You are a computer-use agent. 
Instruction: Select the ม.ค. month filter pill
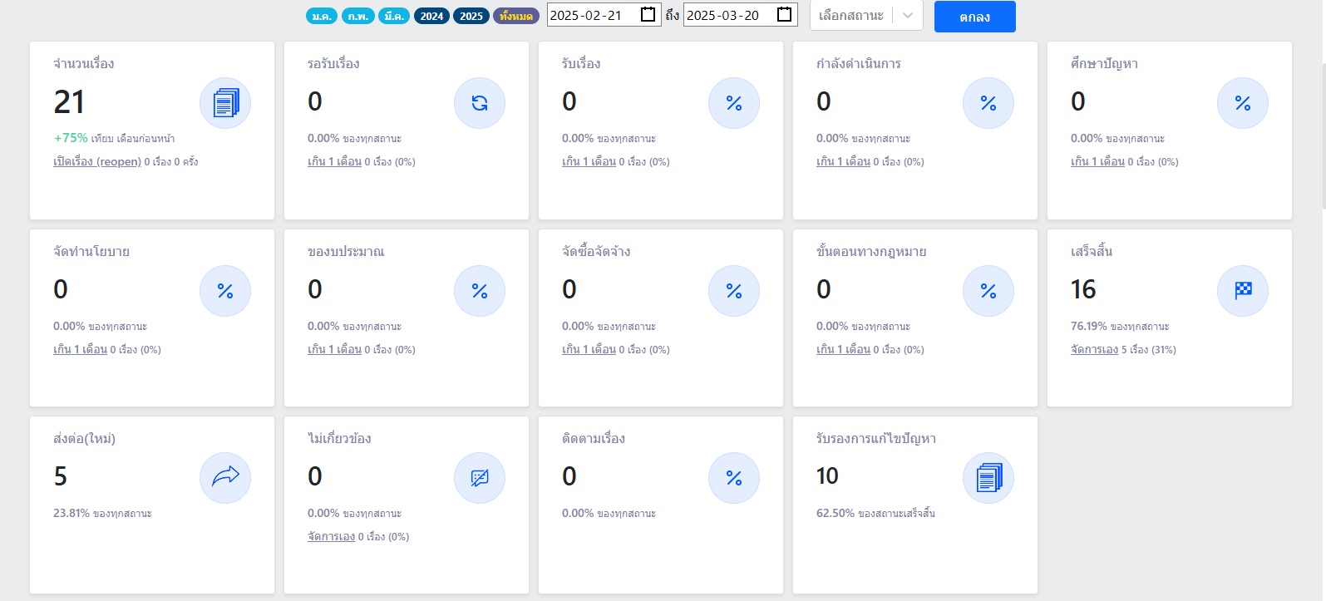click(322, 16)
